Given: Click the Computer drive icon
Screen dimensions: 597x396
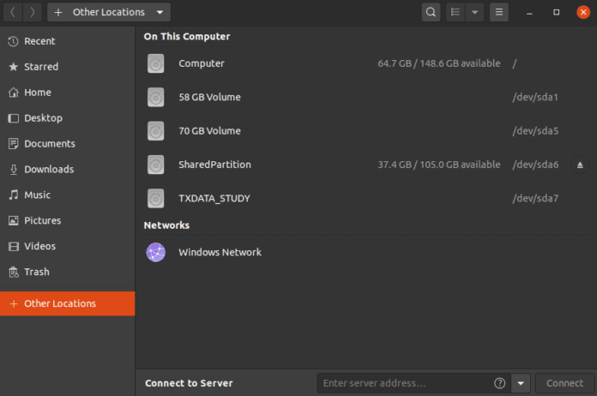Looking at the screenshot, I should (156, 63).
